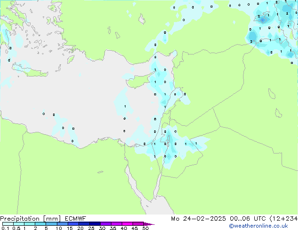Open the weatheronline.co.uk link
The height and width of the screenshot is (230, 298).
pos(259,226)
